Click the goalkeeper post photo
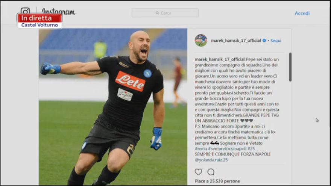The height and width of the screenshot is (186, 331). tap(113, 107)
